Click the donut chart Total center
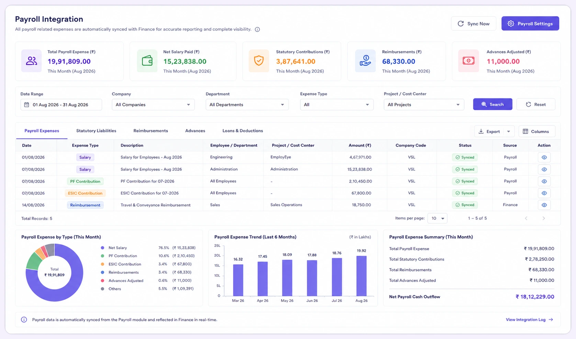The width and height of the screenshot is (576, 339). [54, 272]
